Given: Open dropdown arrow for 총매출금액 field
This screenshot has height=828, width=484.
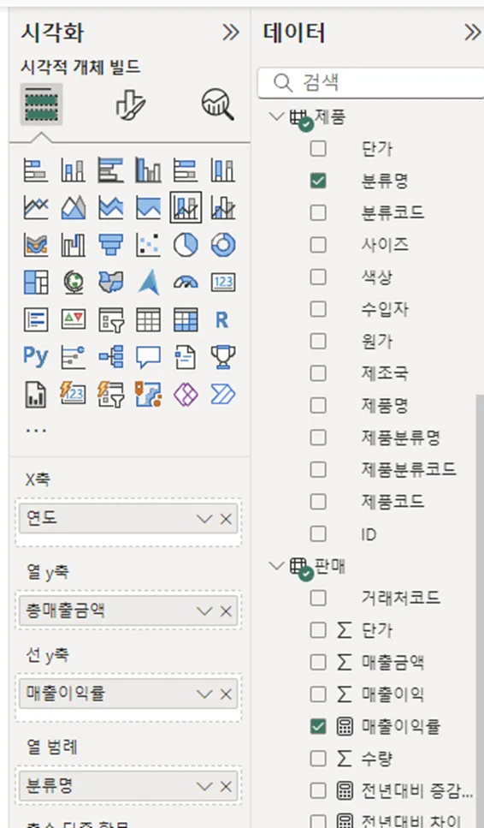Looking at the screenshot, I should [204, 611].
